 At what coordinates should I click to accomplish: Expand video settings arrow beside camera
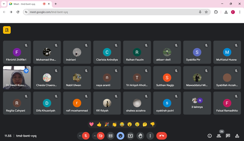pos(95,136)
